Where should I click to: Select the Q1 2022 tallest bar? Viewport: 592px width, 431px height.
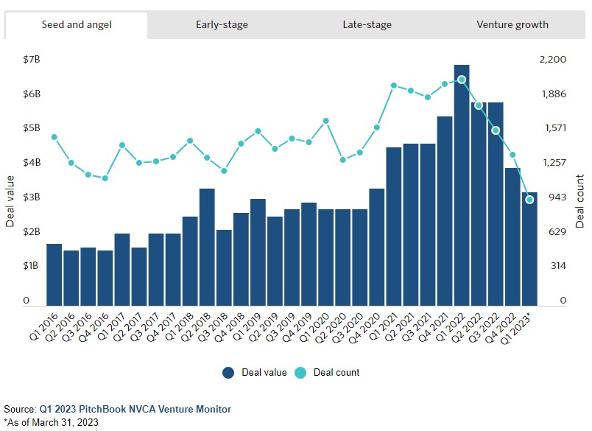(x=462, y=185)
